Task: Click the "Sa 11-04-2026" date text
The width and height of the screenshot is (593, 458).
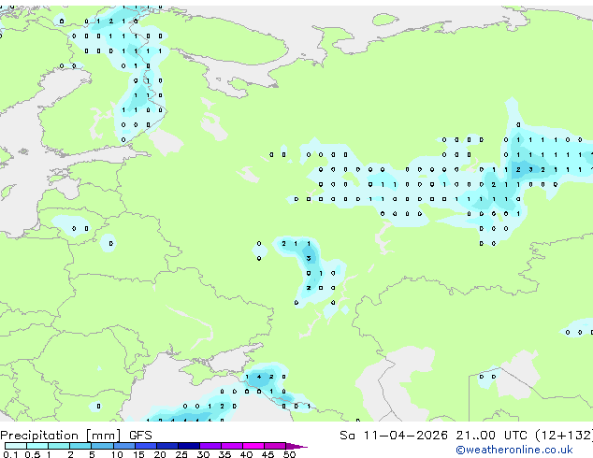Action: pyautogui.click(x=394, y=436)
